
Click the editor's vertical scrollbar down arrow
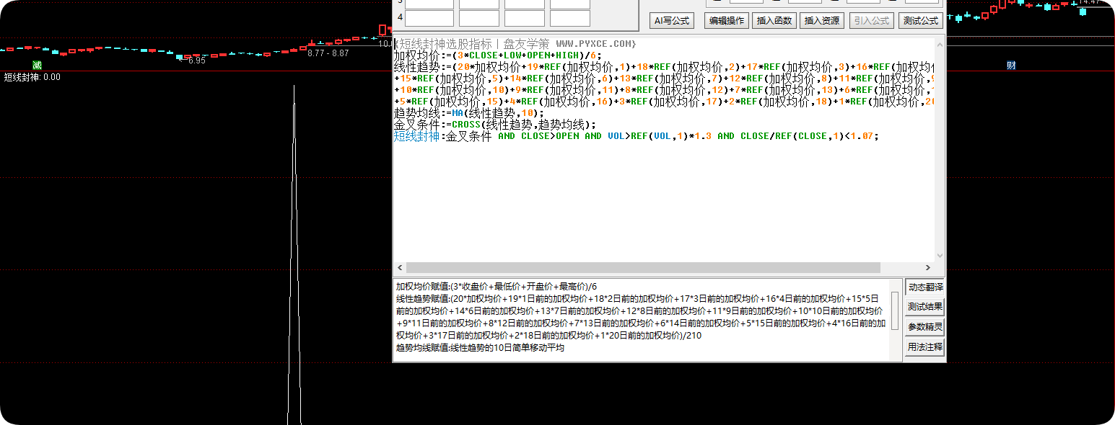(x=940, y=256)
